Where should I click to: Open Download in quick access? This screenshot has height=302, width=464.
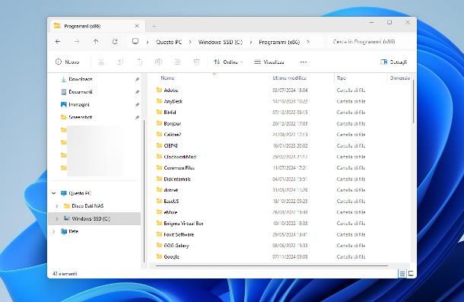(x=81, y=79)
